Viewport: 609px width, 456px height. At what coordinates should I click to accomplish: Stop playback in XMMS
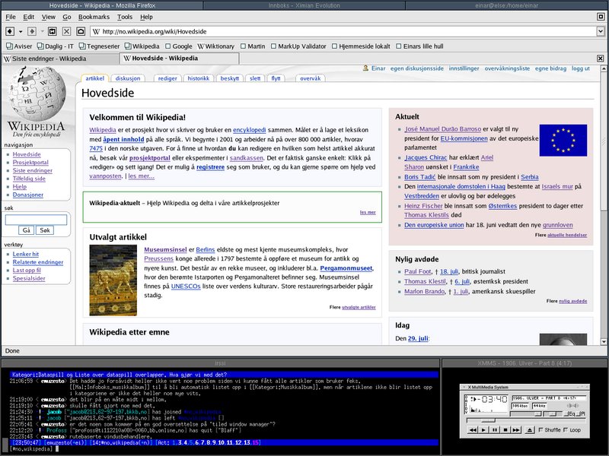(x=505, y=429)
